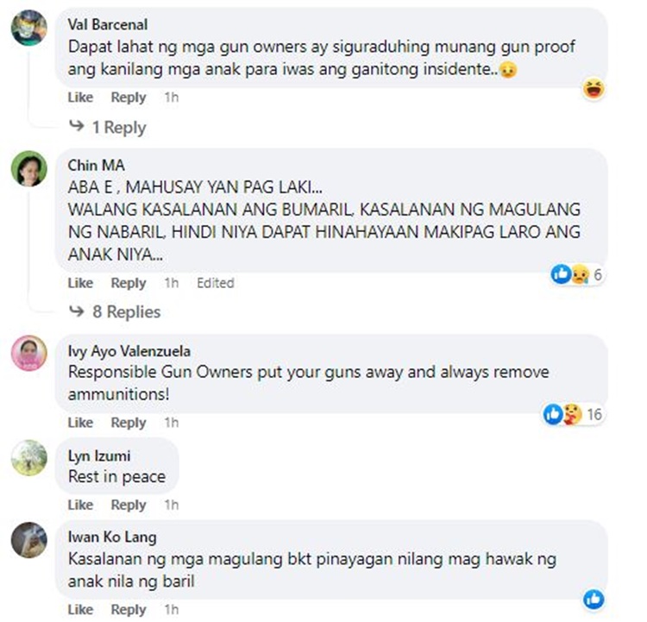Click Ivy Ayo Valenzuela's avatar

[28, 354]
